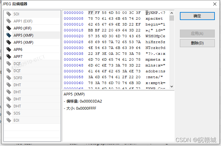
Task: Click the EOI tag icon
Action: tap(9, 120)
